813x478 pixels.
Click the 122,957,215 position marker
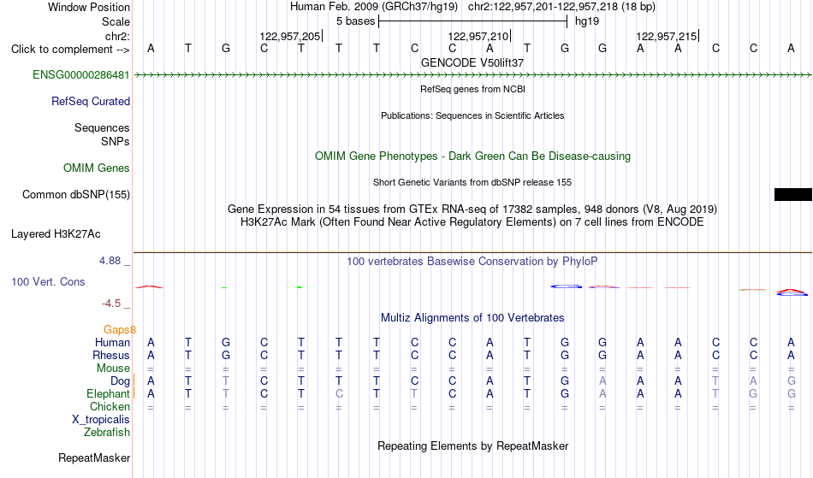coord(667,36)
